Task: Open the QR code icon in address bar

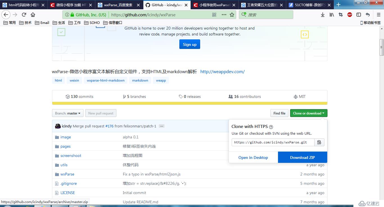Action: (214, 15)
